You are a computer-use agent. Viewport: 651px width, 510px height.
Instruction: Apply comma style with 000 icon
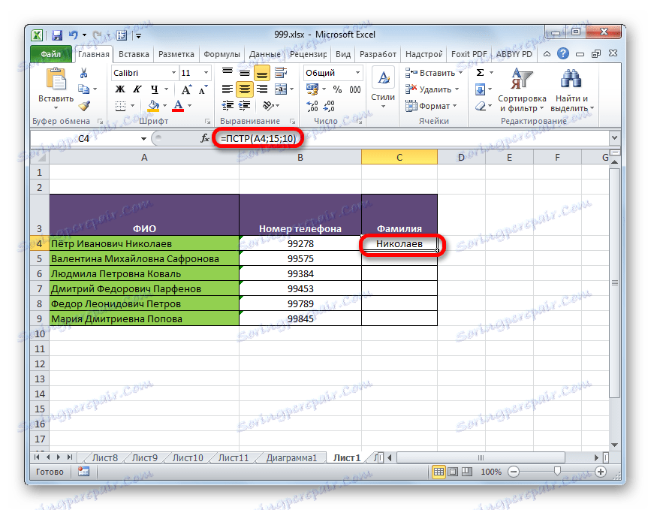[x=355, y=88]
